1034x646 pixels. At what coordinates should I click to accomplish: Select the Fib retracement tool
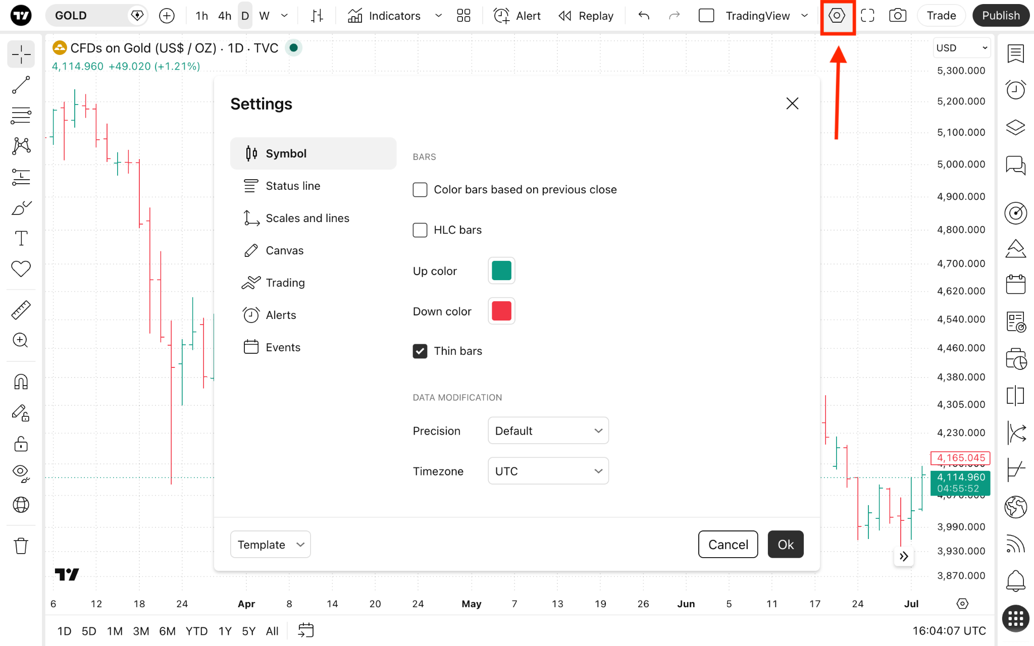[x=21, y=116]
